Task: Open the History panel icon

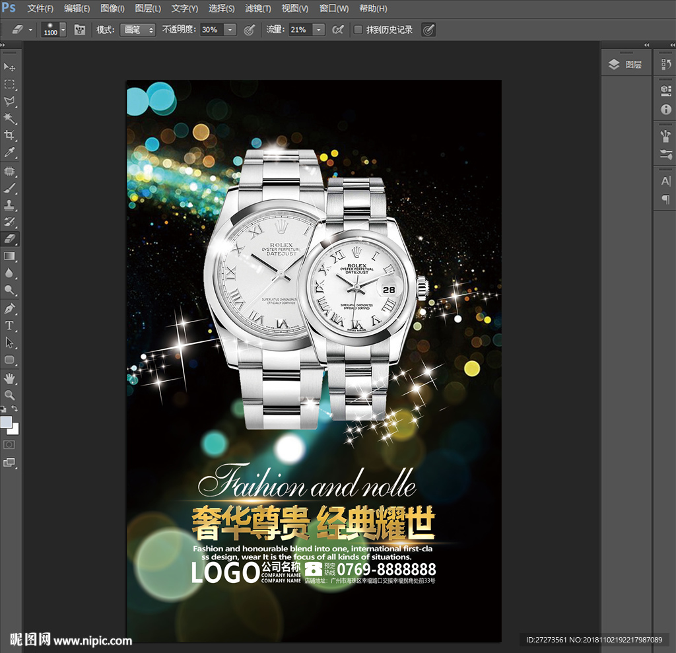Action: [665, 64]
